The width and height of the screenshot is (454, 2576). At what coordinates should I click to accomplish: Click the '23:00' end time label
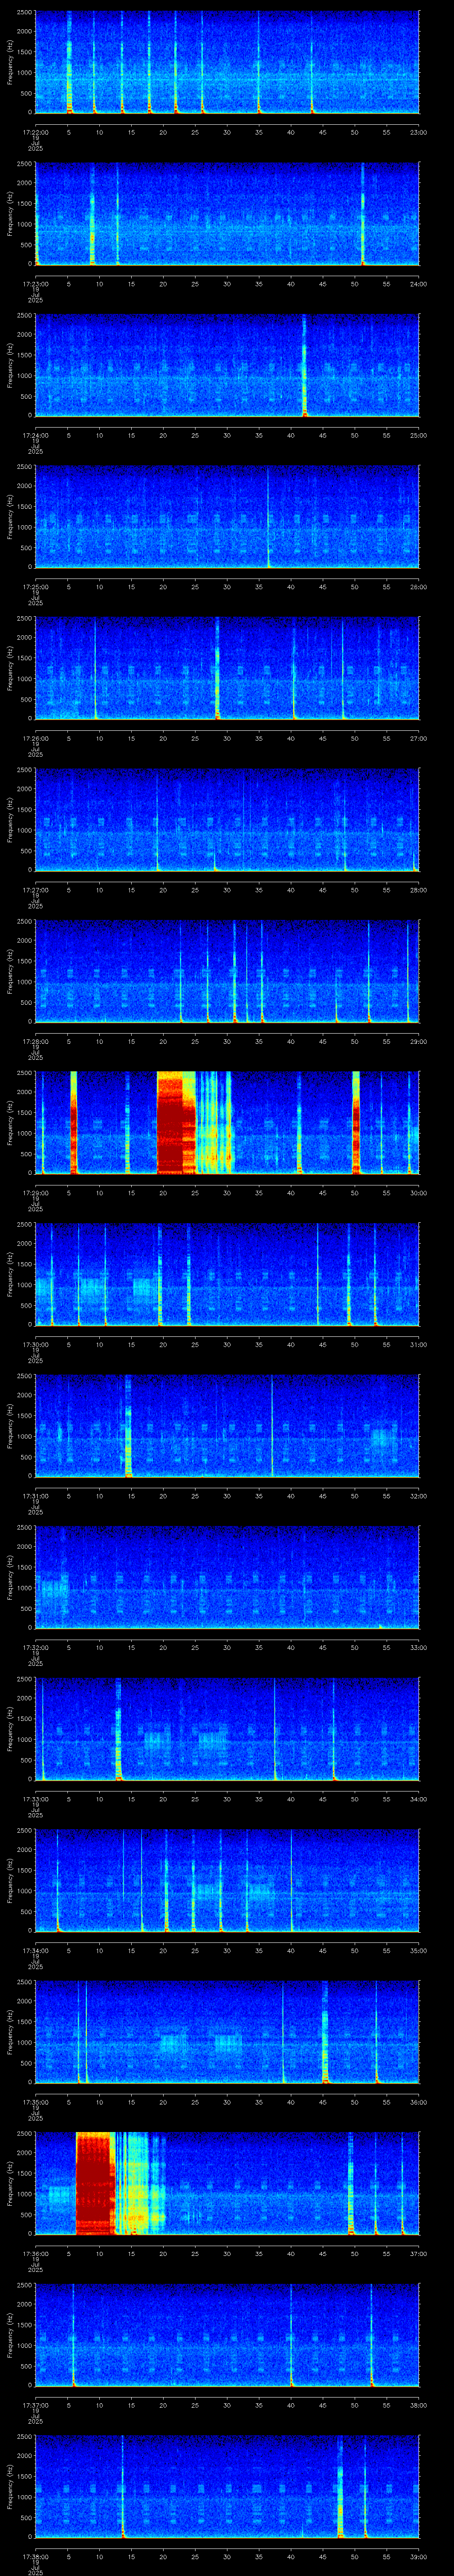(x=419, y=132)
